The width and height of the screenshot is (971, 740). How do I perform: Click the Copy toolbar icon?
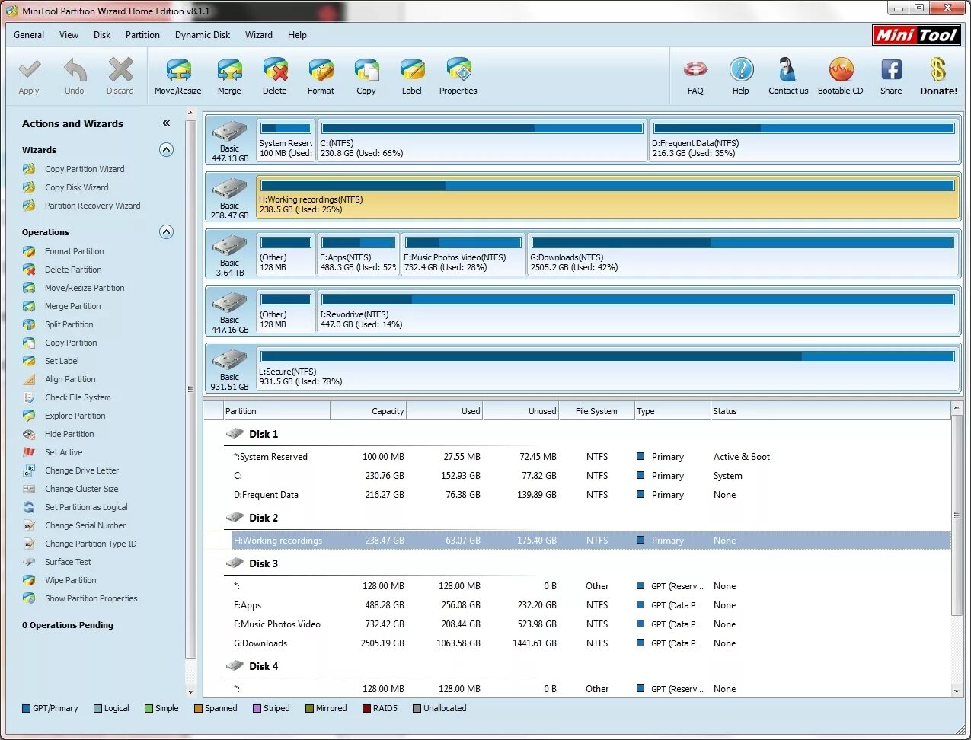pyautogui.click(x=366, y=70)
